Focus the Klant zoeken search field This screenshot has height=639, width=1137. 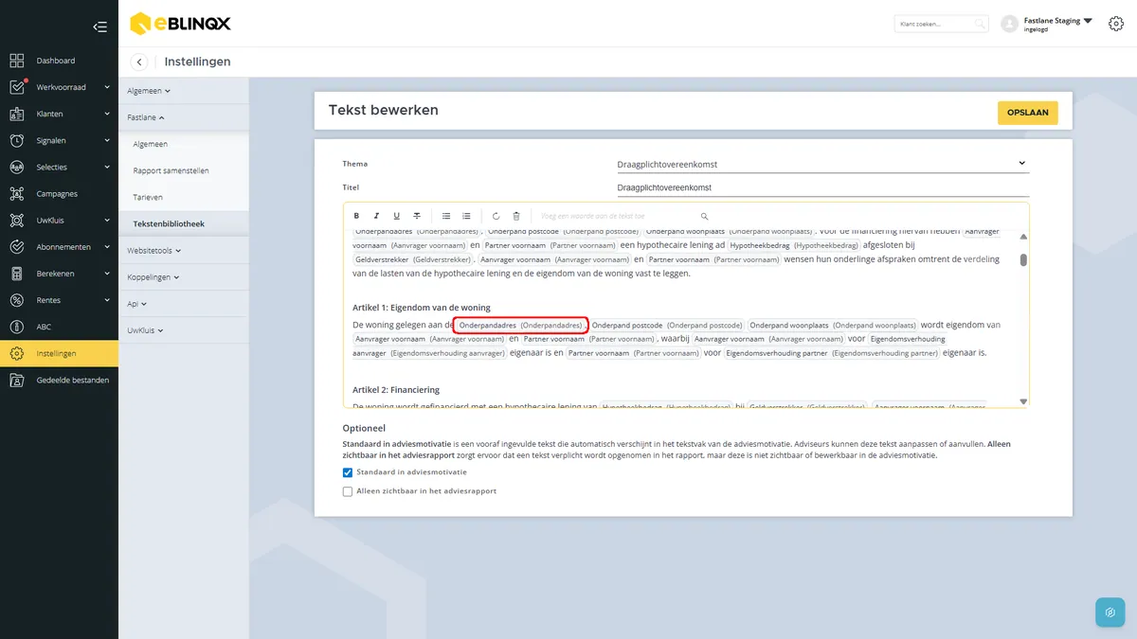click(x=941, y=24)
